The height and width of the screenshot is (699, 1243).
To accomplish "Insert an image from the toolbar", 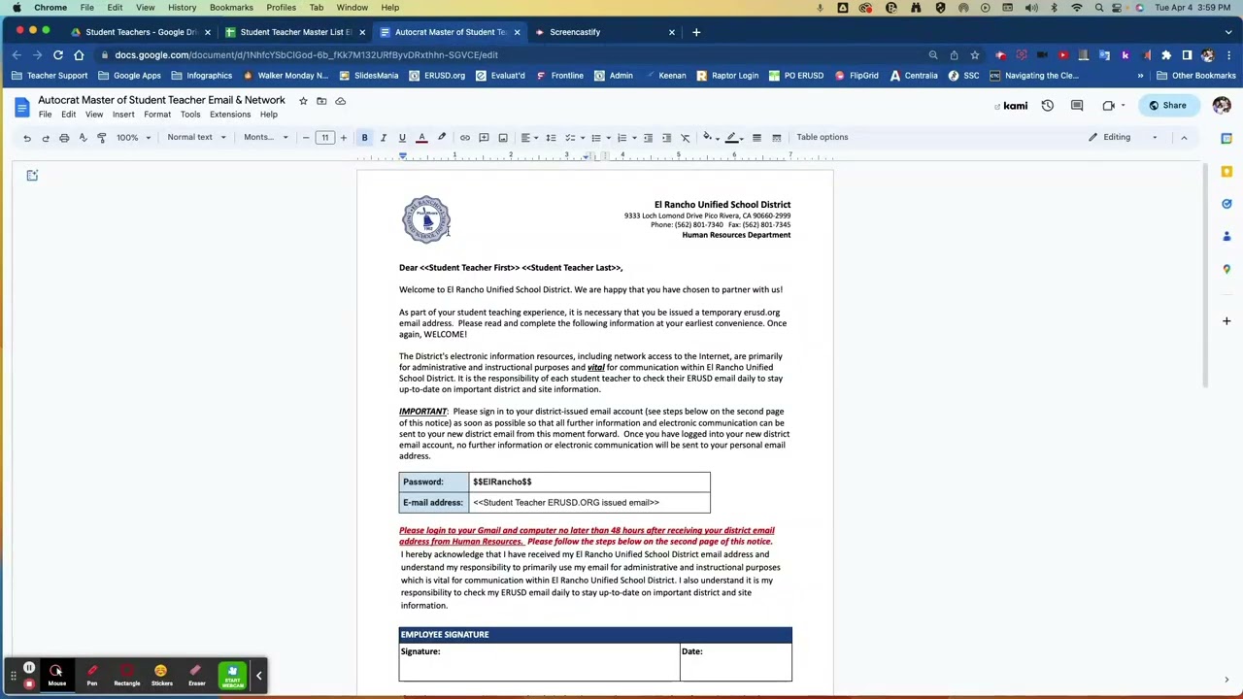I will pyautogui.click(x=503, y=138).
